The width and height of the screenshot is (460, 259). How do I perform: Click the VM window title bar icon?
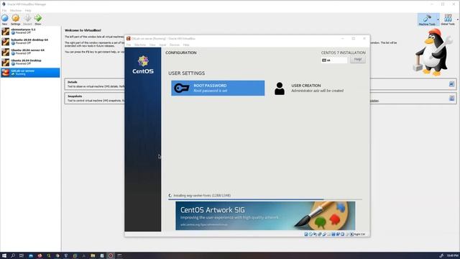(x=128, y=38)
